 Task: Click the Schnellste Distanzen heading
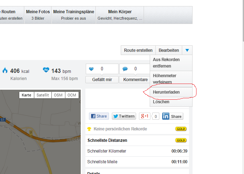(x=107, y=140)
